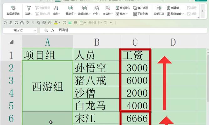Click cell 工资

click(x=135, y=55)
